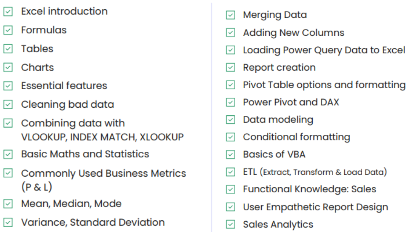Image resolution: width=413 pixels, height=232 pixels.
Task: Uncheck the Variance, Standard Deviation checkbox
Action: pos(8,223)
